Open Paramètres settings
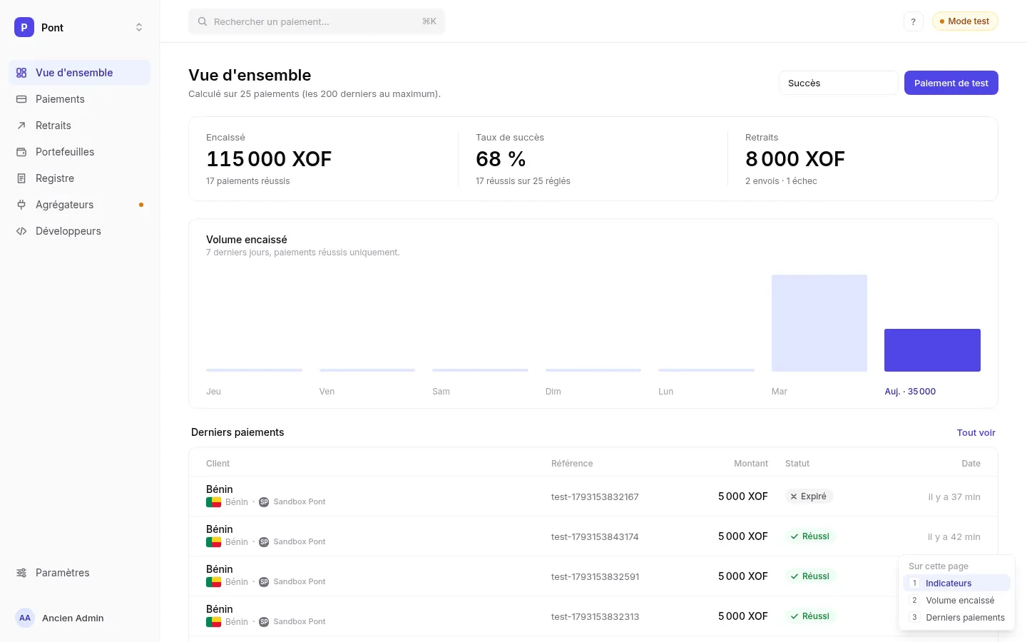Image resolution: width=1027 pixels, height=642 pixels. (80, 573)
